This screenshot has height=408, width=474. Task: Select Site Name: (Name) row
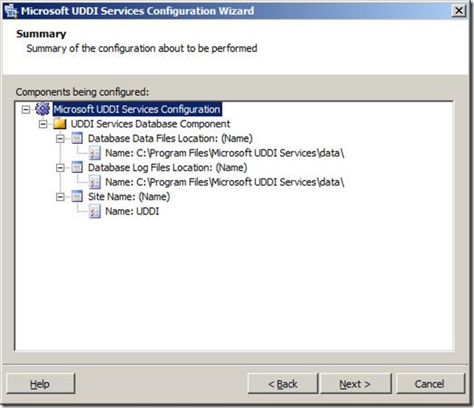[x=129, y=197]
